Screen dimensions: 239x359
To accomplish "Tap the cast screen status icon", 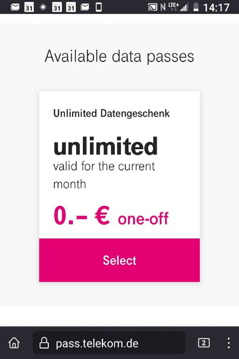I will point(153,7).
